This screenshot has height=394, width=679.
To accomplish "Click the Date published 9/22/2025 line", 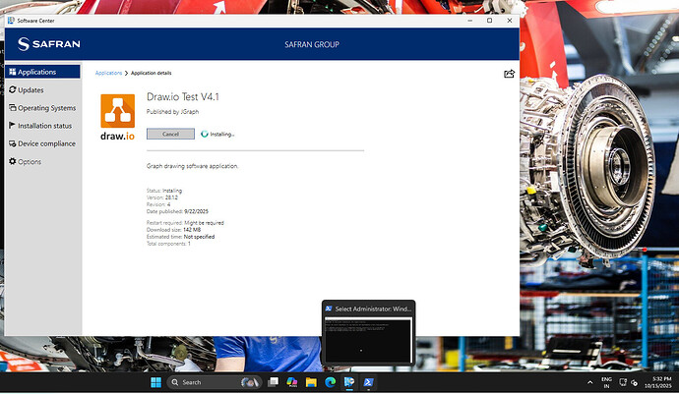I will (177, 211).
